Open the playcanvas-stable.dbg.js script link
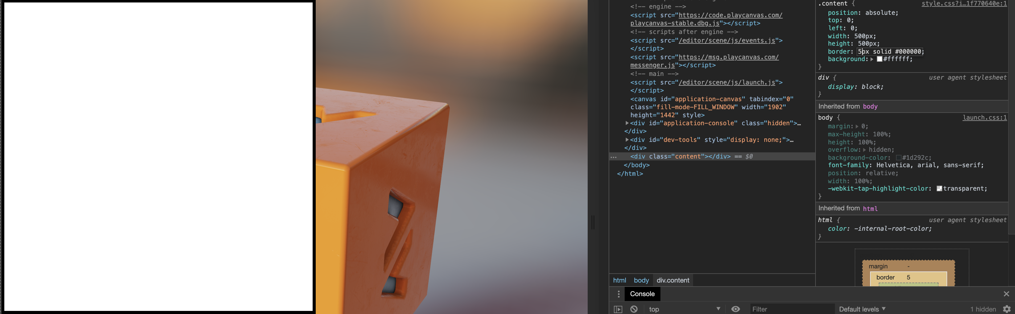This screenshot has height=314, width=1015. point(706,19)
